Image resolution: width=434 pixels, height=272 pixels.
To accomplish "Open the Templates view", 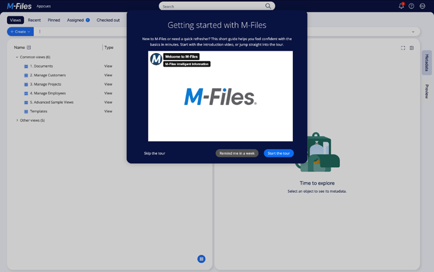I will point(38,111).
